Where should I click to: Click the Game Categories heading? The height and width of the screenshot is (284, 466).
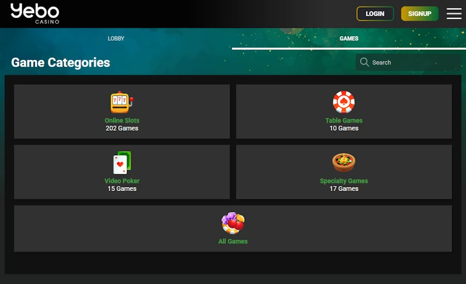point(61,63)
